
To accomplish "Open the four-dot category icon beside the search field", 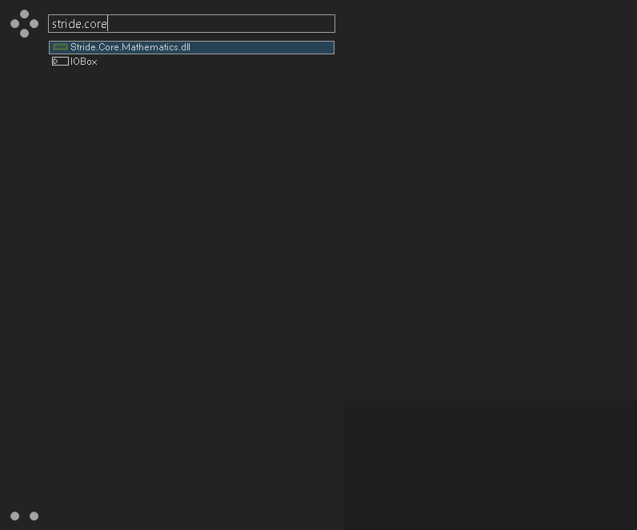I will click(x=24, y=23).
